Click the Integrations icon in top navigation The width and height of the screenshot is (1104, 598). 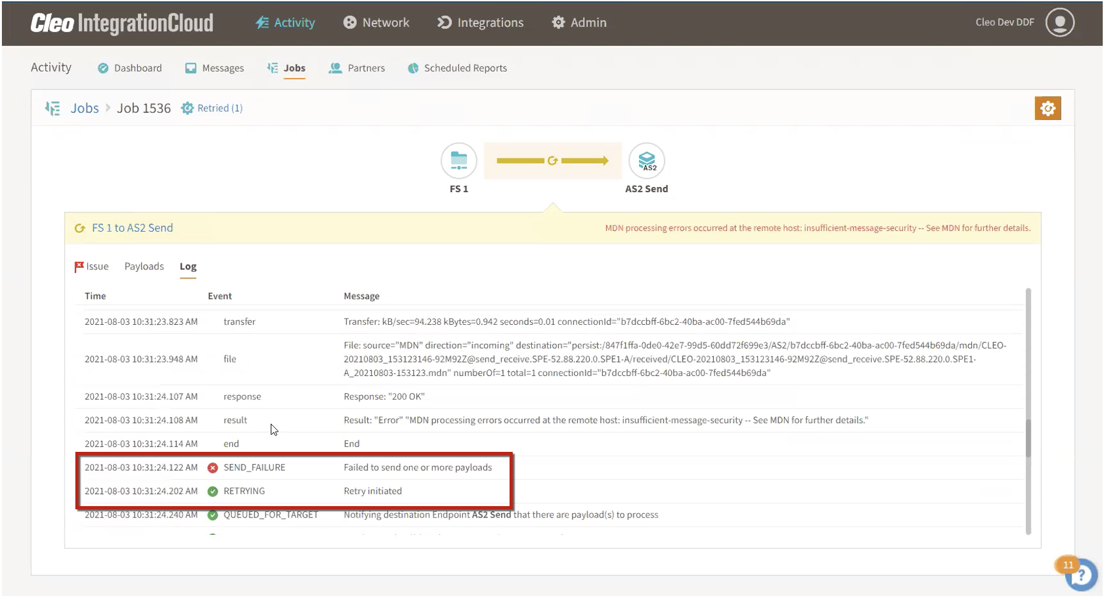coord(443,22)
